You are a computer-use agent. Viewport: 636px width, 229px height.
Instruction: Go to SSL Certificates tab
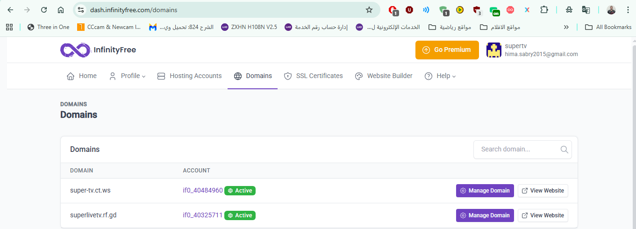313,76
